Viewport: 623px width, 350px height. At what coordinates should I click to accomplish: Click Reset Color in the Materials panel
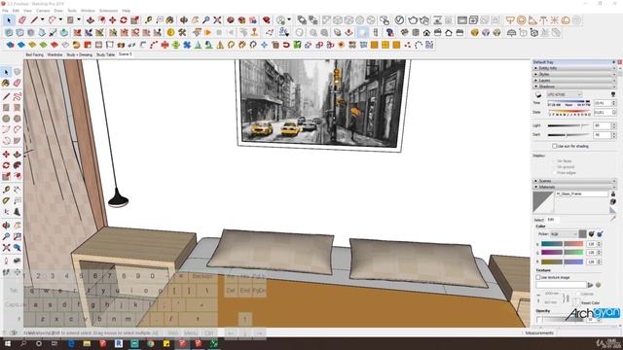591,302
